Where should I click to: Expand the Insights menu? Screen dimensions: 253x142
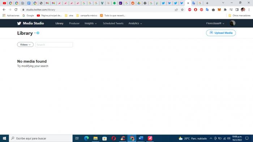click(90, 23)
